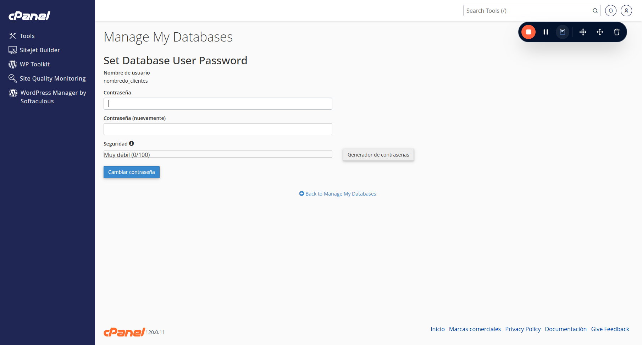
Task: Click the cPanel logo in sidebar
Action: coord(29,16)
